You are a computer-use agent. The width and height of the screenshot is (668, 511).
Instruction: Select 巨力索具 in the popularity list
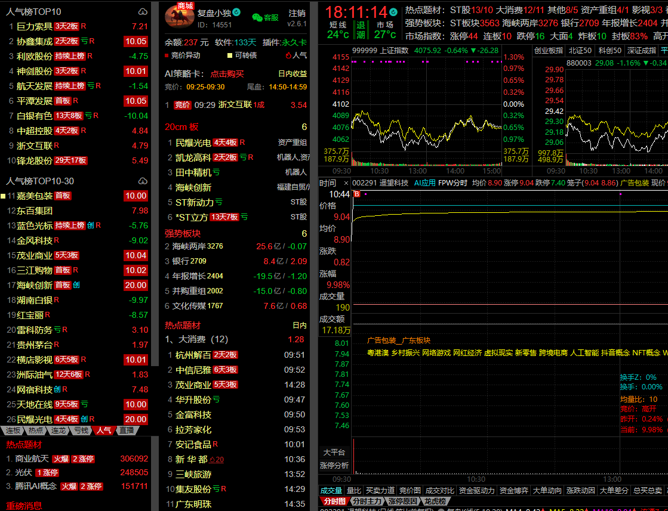pyautogui.click(x=35, y=26)
